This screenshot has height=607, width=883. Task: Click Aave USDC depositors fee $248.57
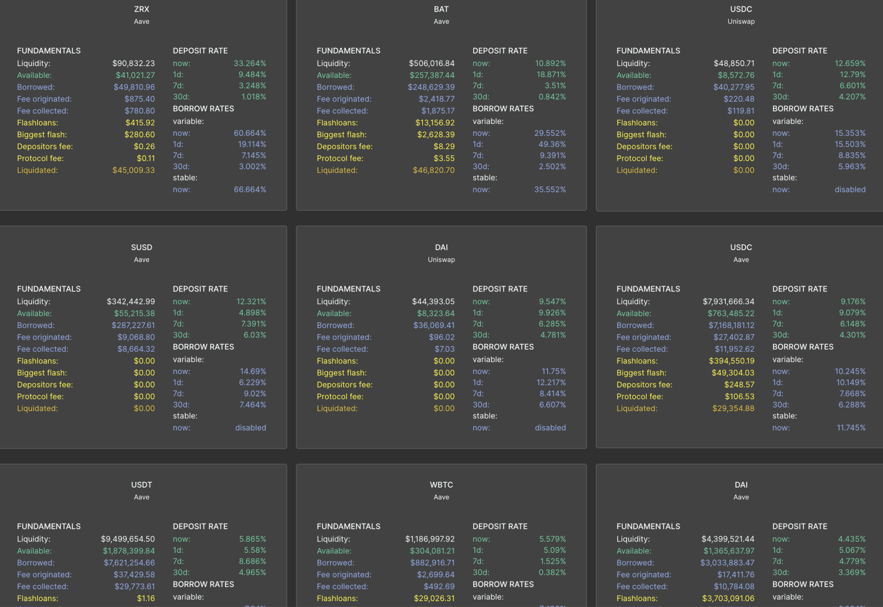click(x=739, y=385)
